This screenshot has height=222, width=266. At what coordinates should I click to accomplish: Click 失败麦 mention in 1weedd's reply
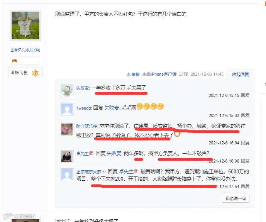(x=112, y=108)
